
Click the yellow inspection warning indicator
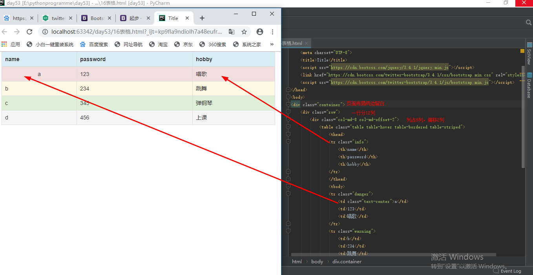522,51
